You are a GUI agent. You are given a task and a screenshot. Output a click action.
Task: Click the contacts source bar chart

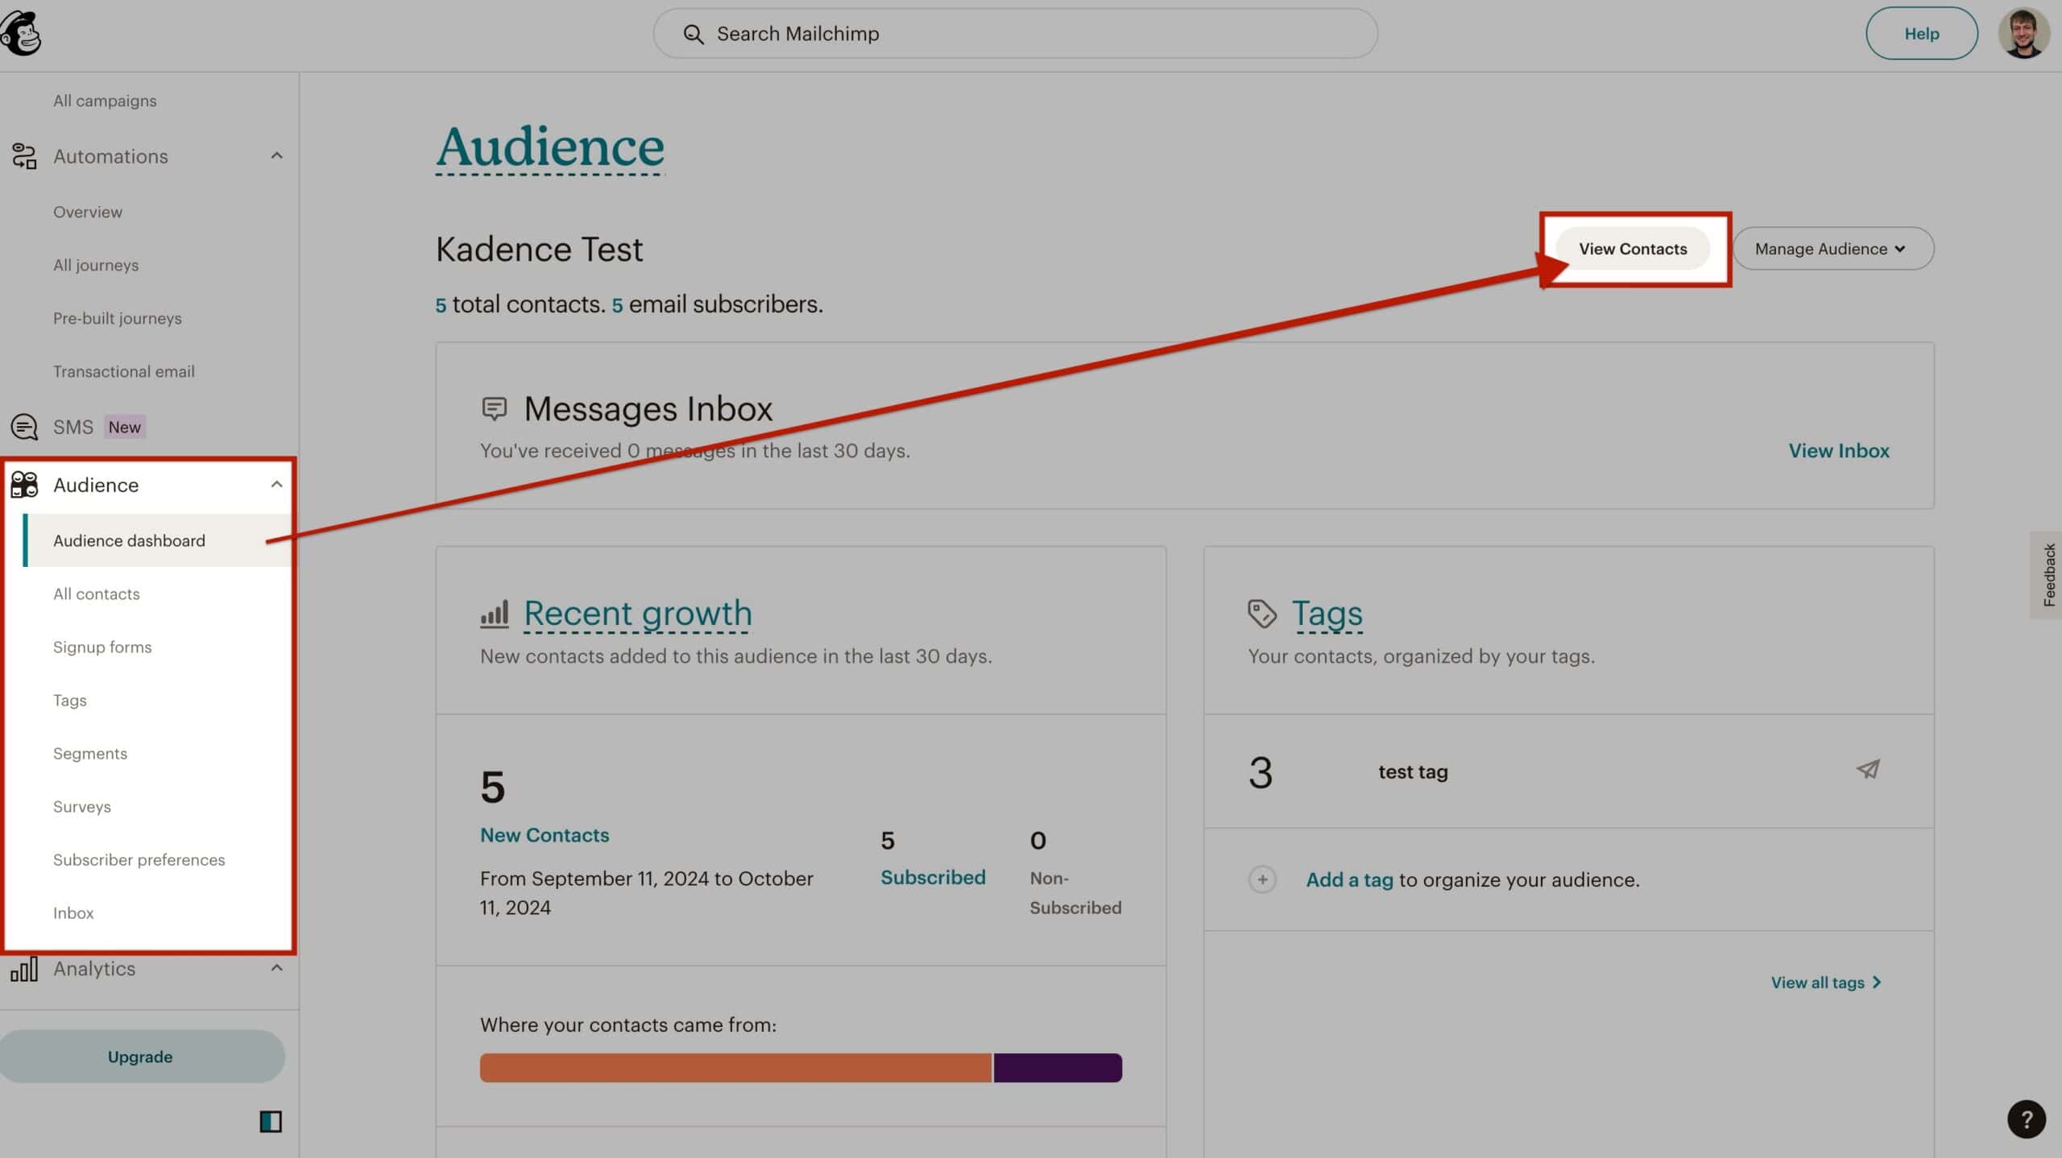(800, 1066)
